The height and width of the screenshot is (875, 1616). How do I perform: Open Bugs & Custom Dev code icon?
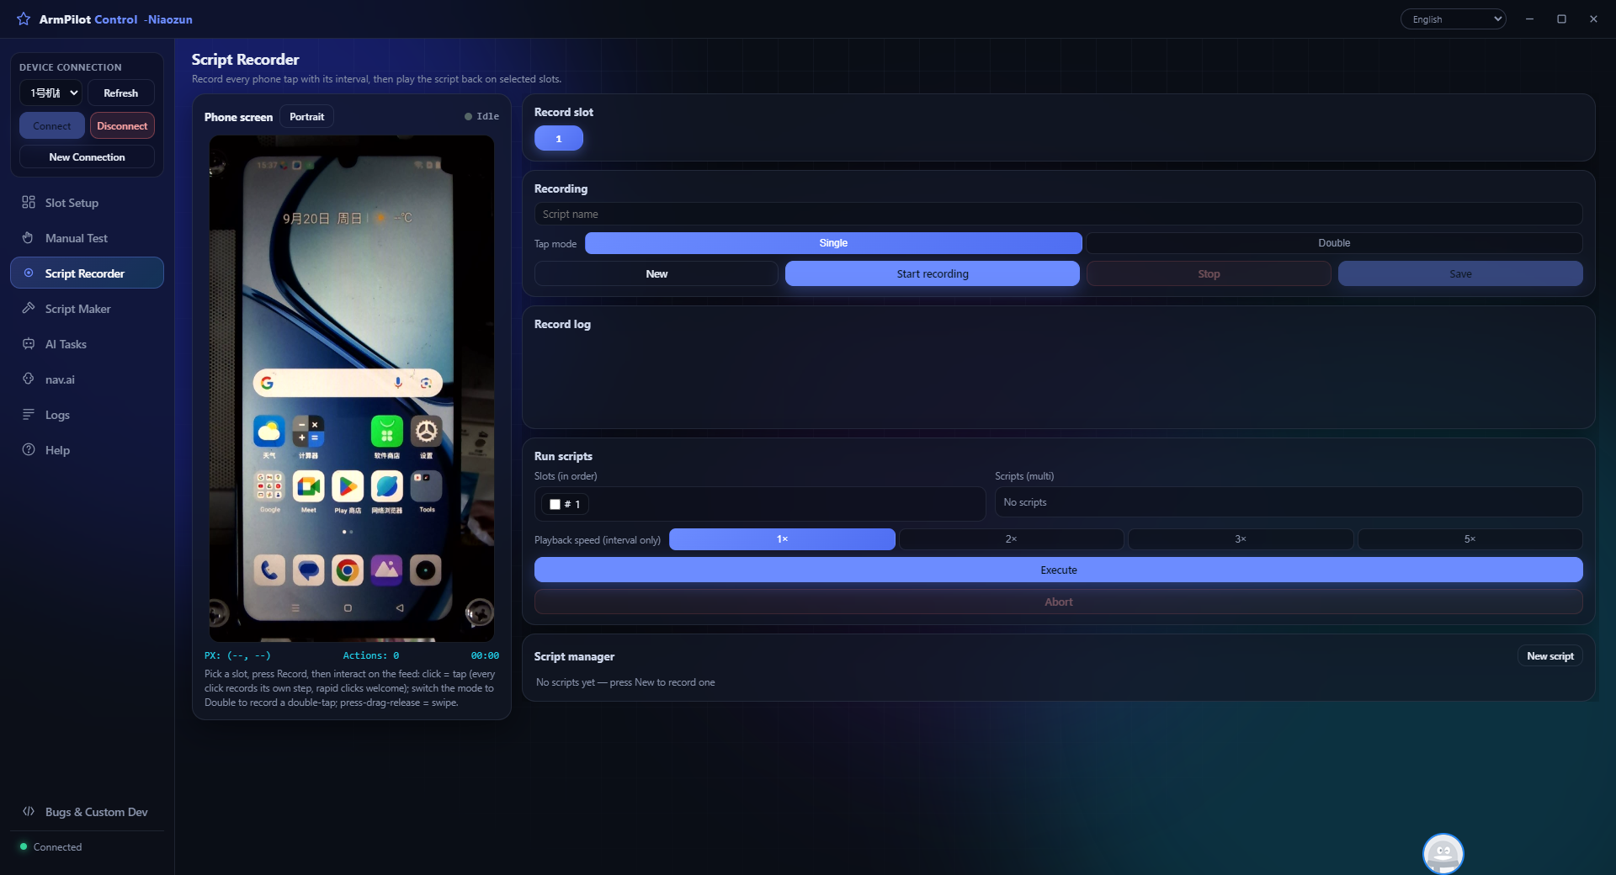[29, 811]
